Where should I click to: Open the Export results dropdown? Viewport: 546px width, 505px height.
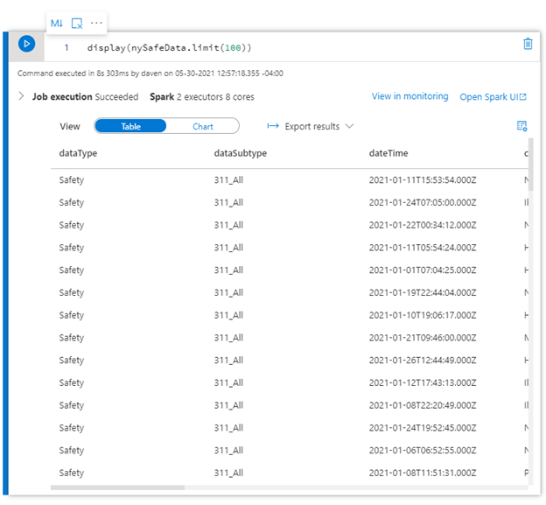(311, 126)
